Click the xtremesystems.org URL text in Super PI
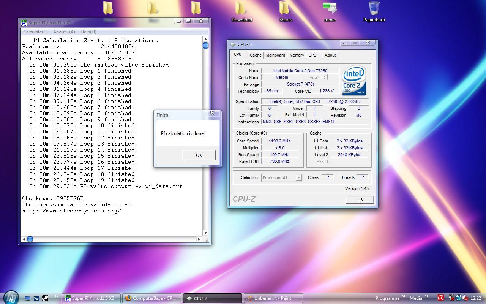The image size is (486, 304). 72,211
